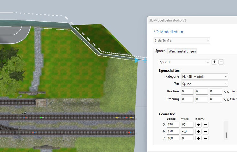Click the Geometrie section label
Image resolution: width=237 pixels, height=152 pixels.
pyautogui.click(x=167, y=114)
